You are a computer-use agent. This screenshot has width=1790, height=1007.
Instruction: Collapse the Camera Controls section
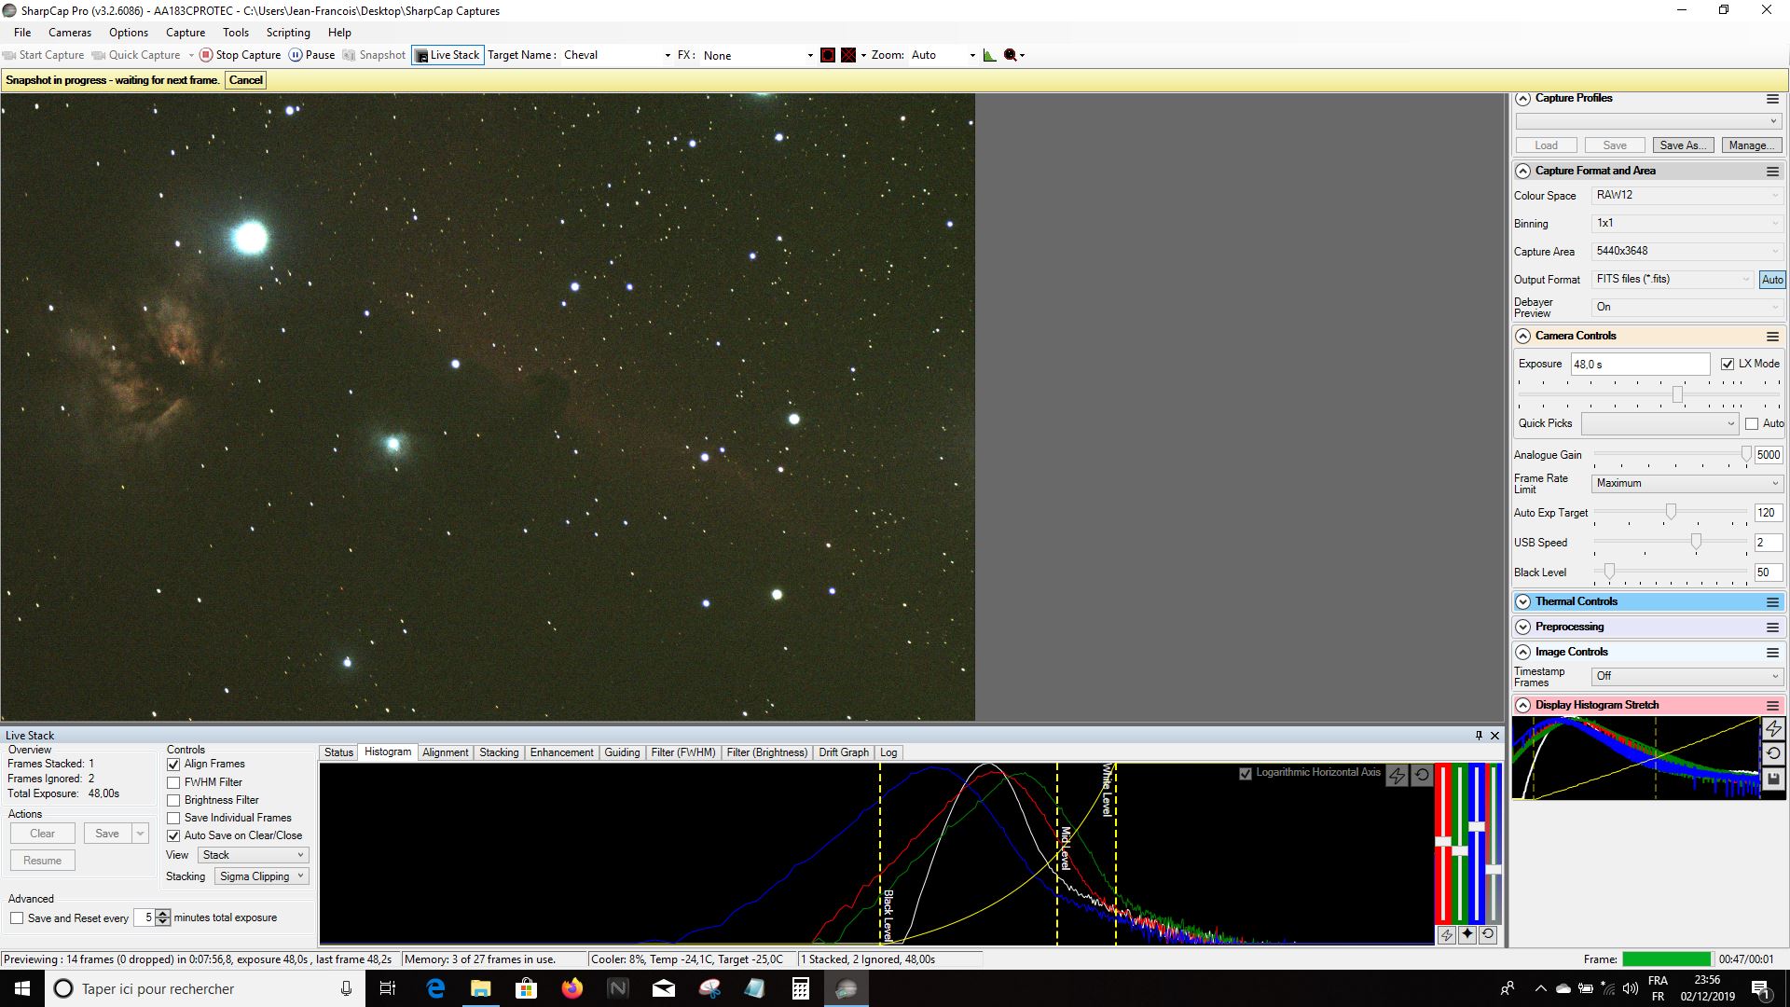click(x=1522, y=337)
